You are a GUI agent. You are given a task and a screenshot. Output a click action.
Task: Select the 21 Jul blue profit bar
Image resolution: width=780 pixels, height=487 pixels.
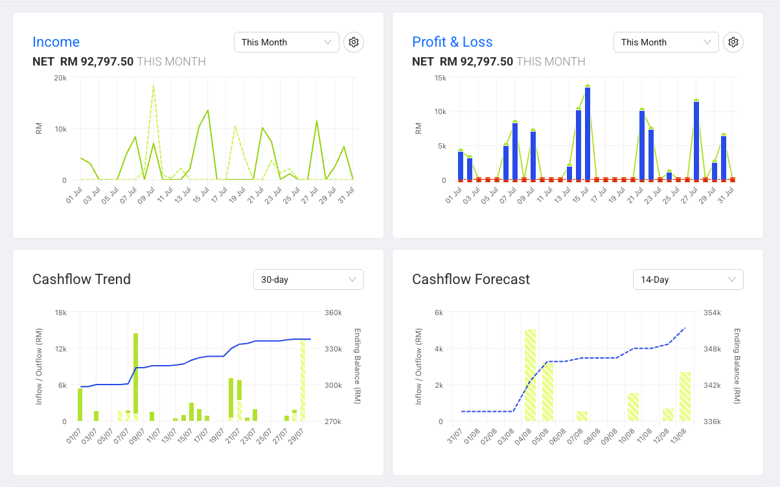click(x=642, y=145)
